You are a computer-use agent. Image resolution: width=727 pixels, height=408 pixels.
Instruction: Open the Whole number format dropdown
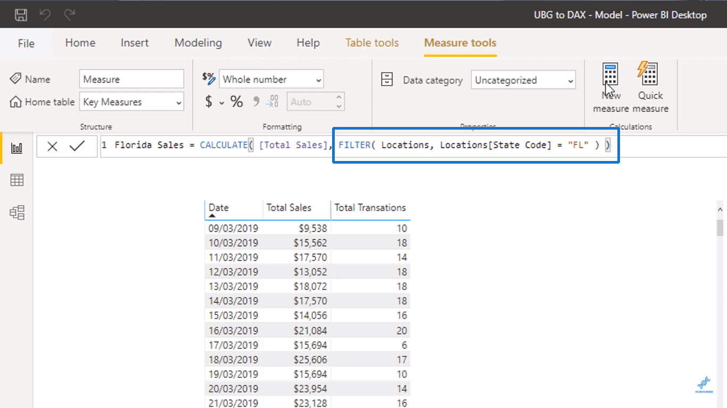click(271, 79)
